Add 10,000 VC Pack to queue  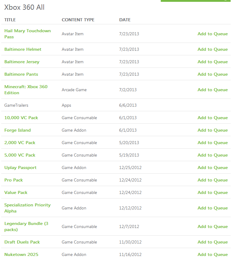(x=212, y=118)
